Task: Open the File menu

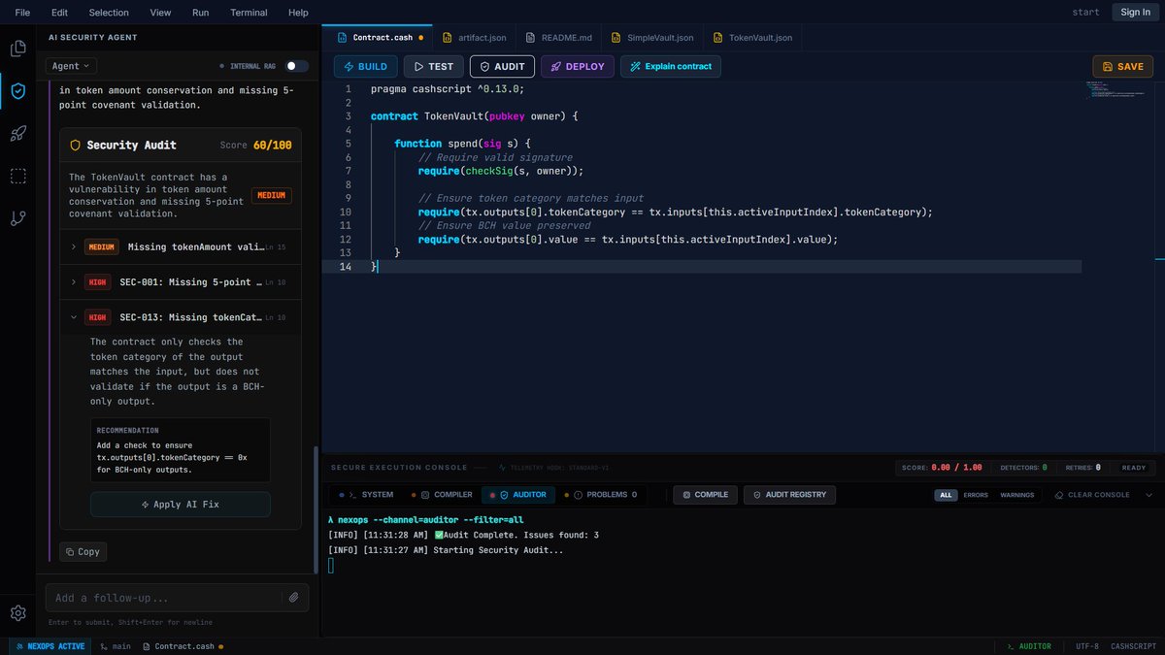Action: tap(22, 13)
